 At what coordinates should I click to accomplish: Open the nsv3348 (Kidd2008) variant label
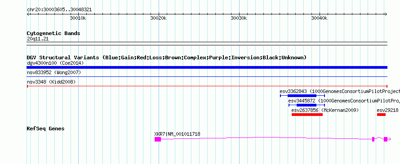tap(51, 82)
